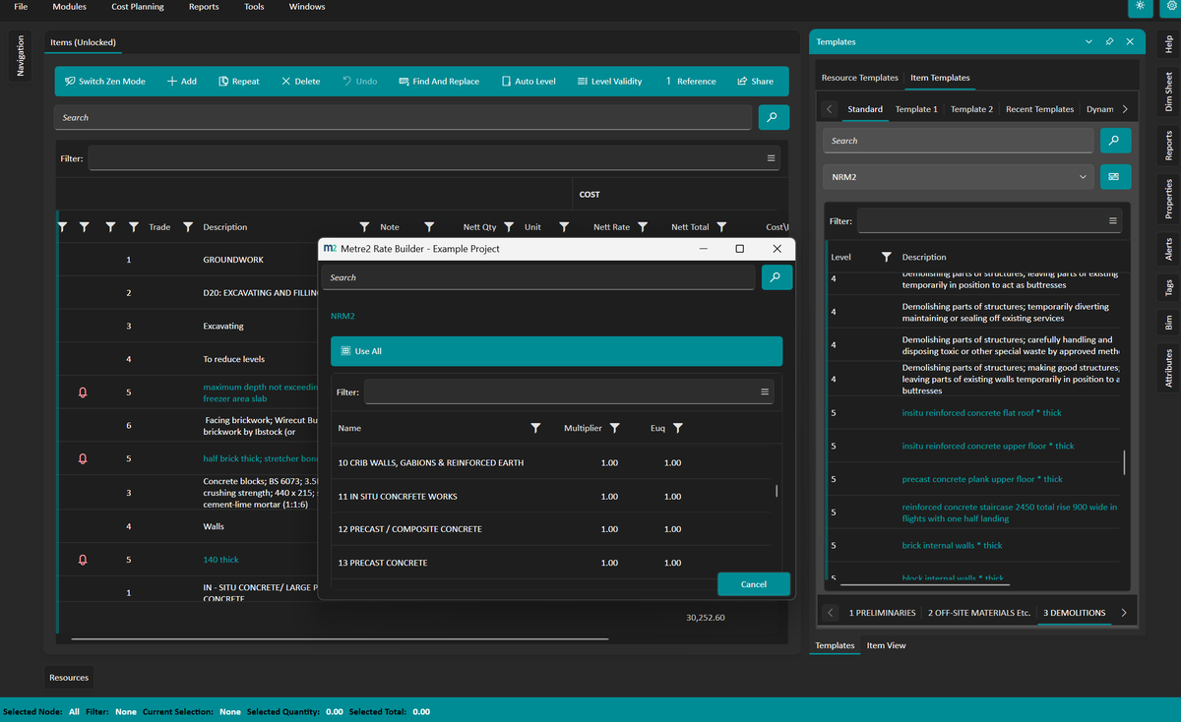This screenshot has width=1181, height=722.
Task: Run Level Validity from the toolbar
Action: pos(609,82)
